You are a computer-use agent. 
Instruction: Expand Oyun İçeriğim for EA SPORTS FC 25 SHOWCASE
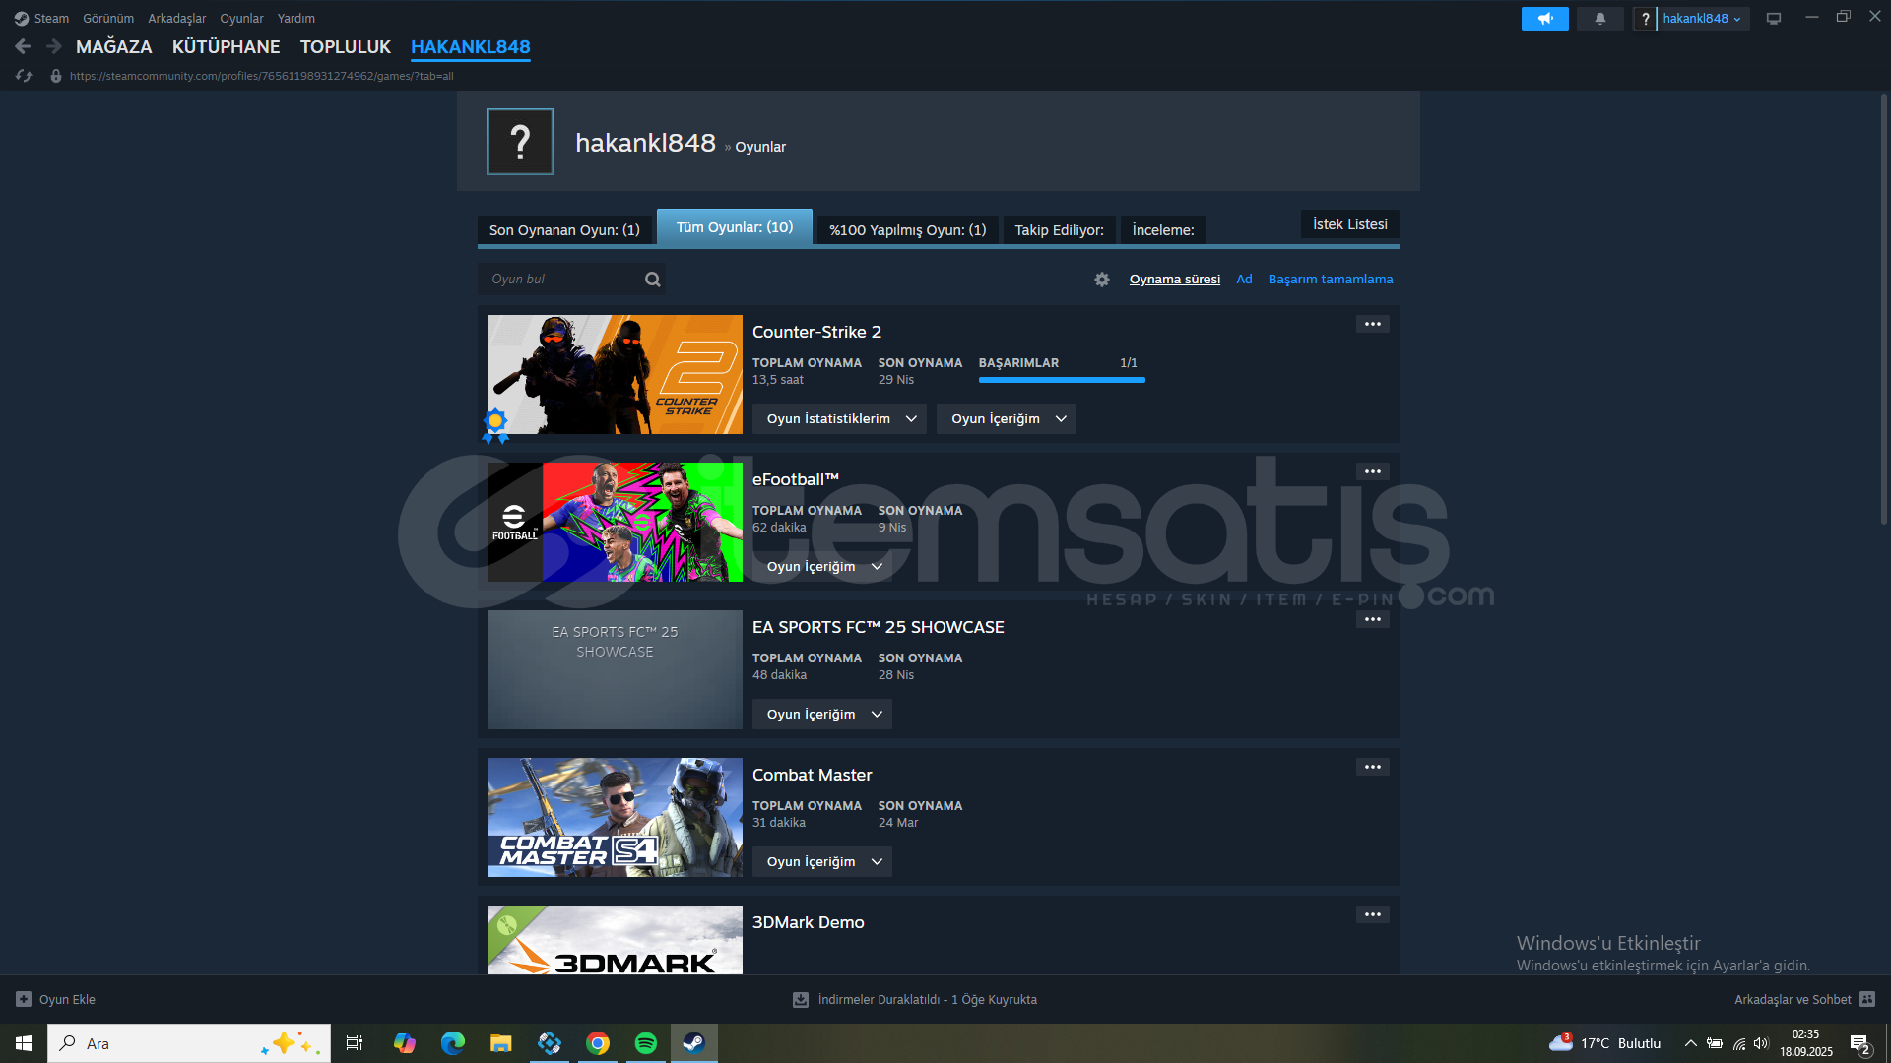[821, 715]
